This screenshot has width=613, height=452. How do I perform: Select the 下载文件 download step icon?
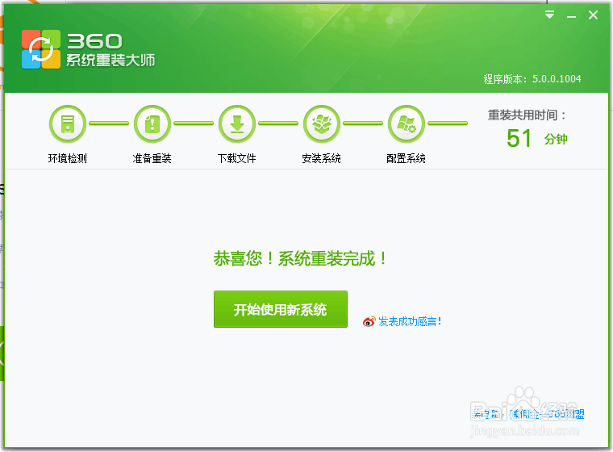pos(237,123)
